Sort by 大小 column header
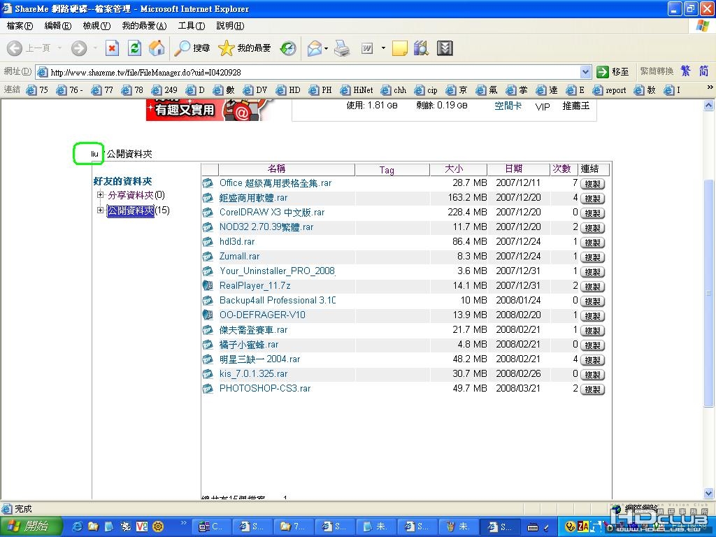The height and width of the screenshot is (537, 716). tap(459, 169)
